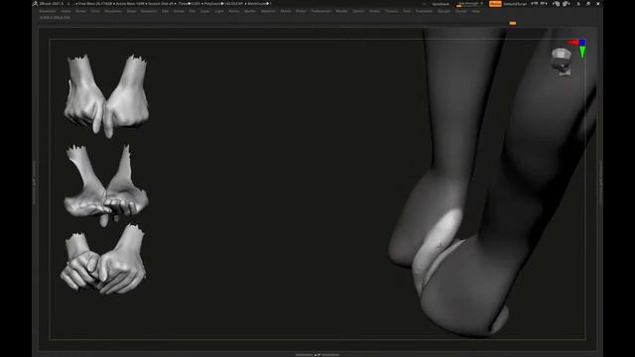Click the DefaultZScript button
The image size is (635, 357).
(x=516, y=4)
